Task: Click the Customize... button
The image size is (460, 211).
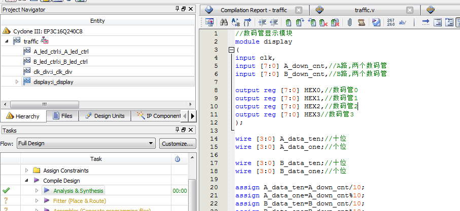Action: point(178,144)
